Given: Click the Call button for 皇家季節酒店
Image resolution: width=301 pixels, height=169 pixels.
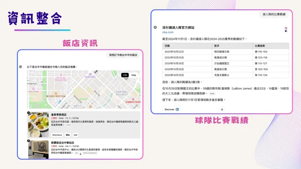Looking at the screenshot, I should (75, 135).
